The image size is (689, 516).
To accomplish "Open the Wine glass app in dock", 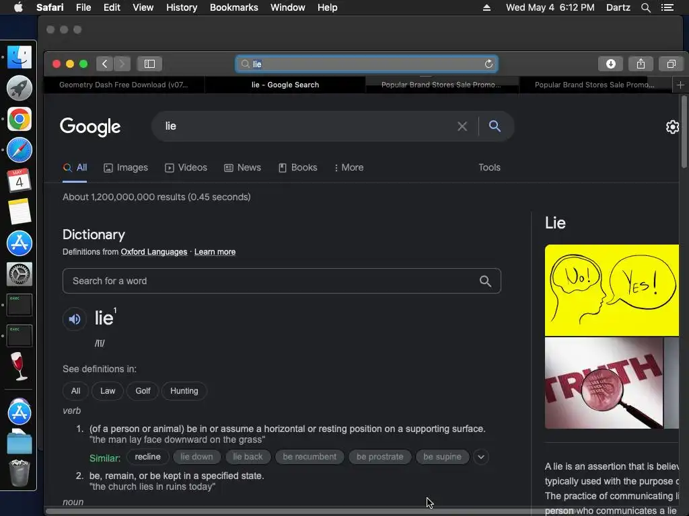I will pyautogui.click(x=20, y=366).
